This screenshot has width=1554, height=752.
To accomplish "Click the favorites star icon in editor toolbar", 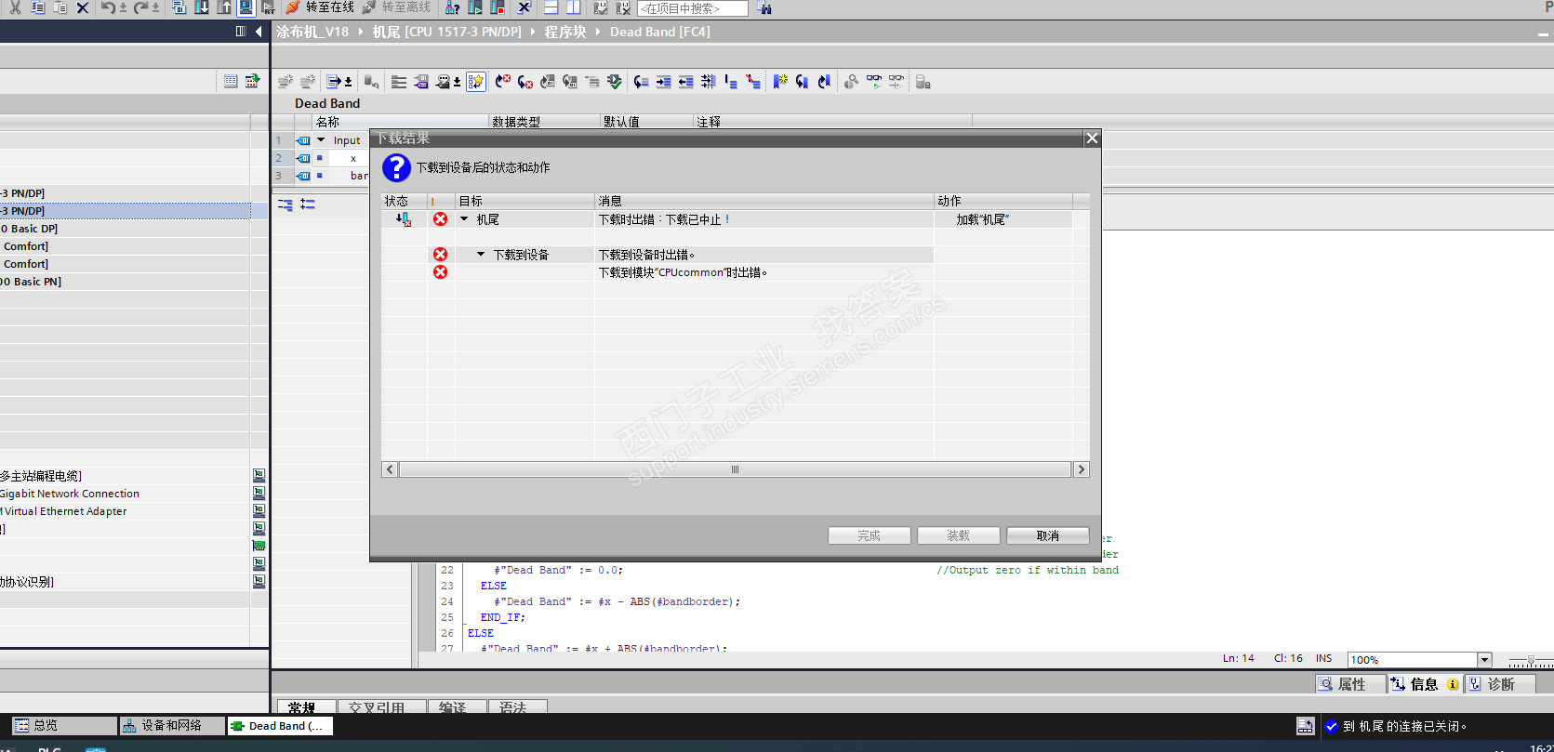I will click(x=476, y=82).
